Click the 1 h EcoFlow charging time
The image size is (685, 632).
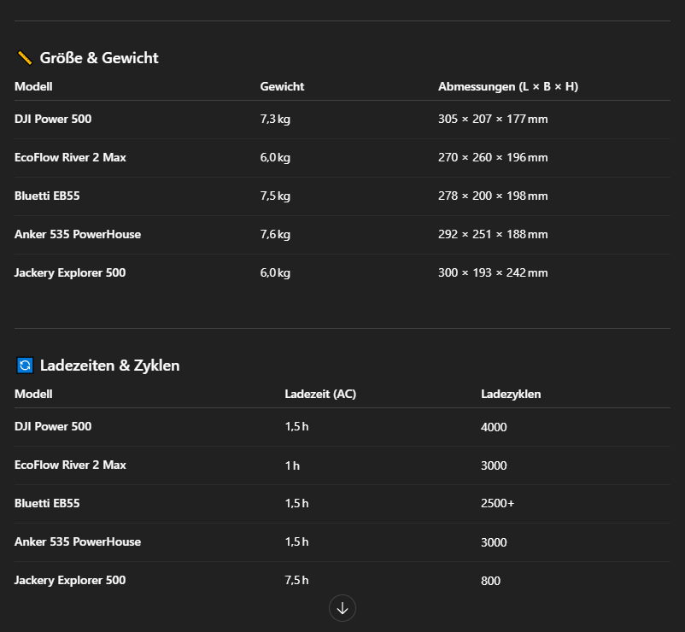[292, 465]
